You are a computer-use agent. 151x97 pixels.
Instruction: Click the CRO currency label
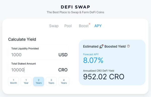[x=63, y=70]
